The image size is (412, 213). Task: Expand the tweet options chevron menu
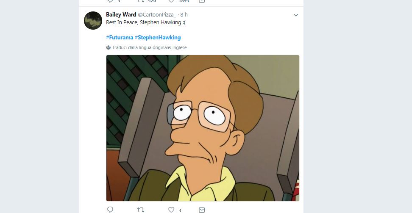pos(296,15)
